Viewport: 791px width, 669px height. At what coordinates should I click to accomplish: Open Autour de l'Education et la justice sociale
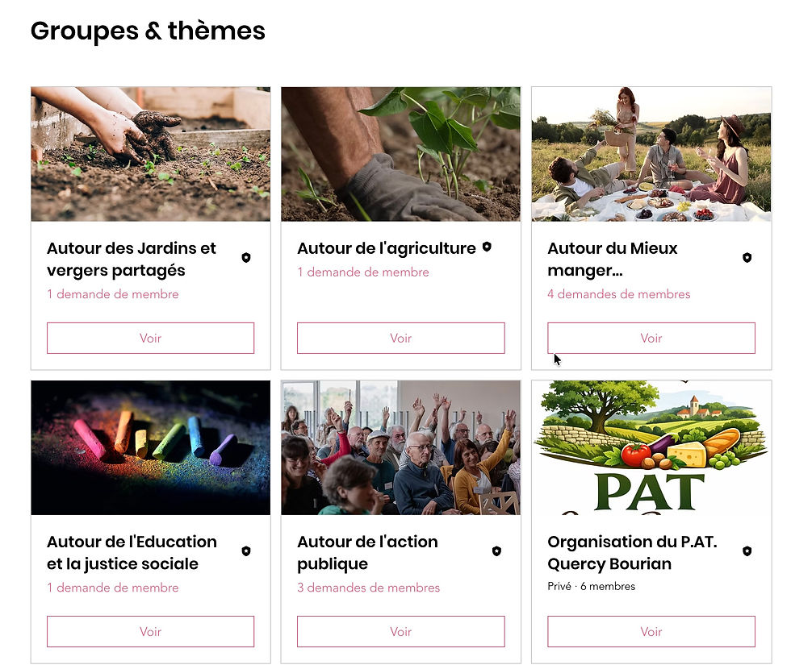tap(133, 552)
